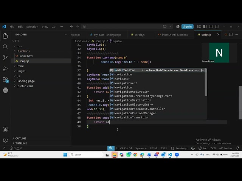Open the Explorer view in activity bar

point(5,36)
